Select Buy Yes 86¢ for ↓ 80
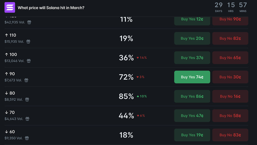Screen dimensions: 257x145 click(192, 96)
